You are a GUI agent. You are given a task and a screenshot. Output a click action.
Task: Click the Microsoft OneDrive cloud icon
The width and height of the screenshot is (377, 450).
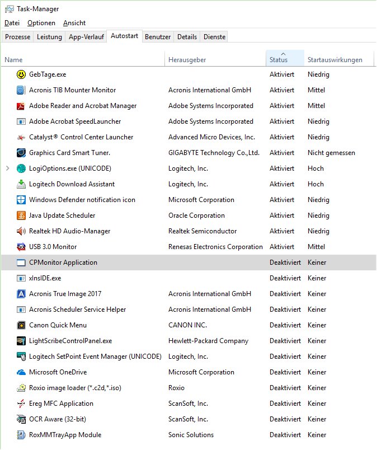point(21,373)
